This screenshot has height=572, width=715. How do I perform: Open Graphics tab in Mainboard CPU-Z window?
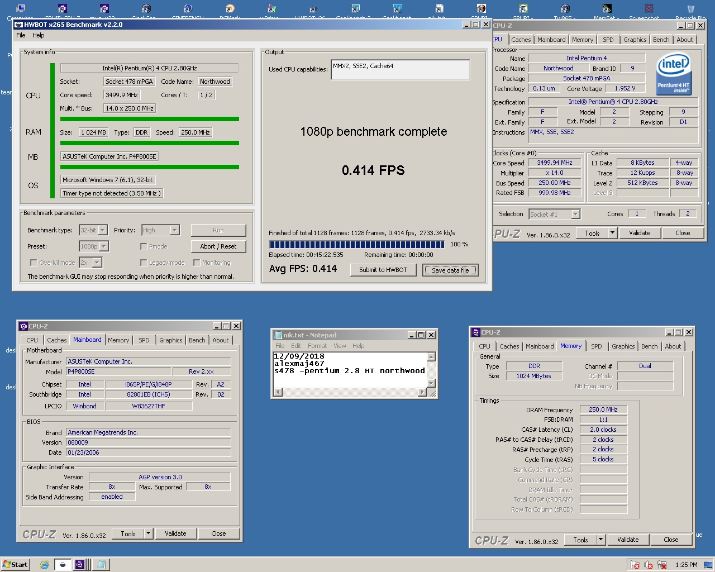click(x=171, y=340)
